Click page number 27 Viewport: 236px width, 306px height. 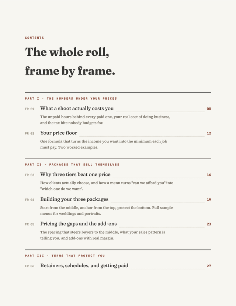pyautogui.click(x=209, y=266)
